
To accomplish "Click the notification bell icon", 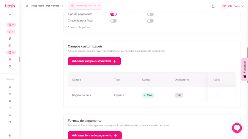I will pos(213,6).
